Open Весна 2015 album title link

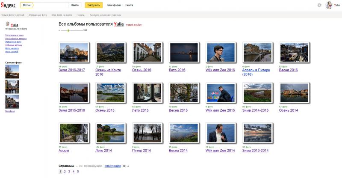178,110
